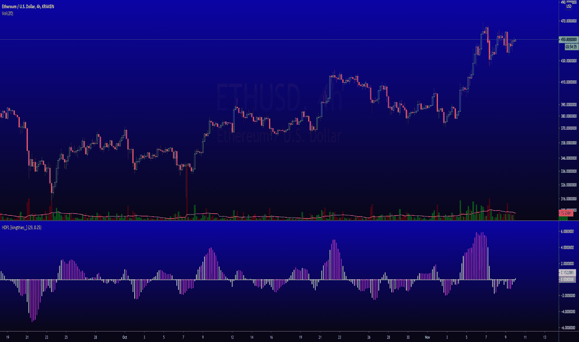Click the -4.0000000 indicator scale label
Viewport: 579px width, 342px height.
(x=568, y=312)
